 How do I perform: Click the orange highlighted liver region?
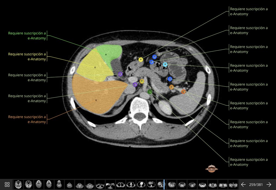click(x=99, y=95)
